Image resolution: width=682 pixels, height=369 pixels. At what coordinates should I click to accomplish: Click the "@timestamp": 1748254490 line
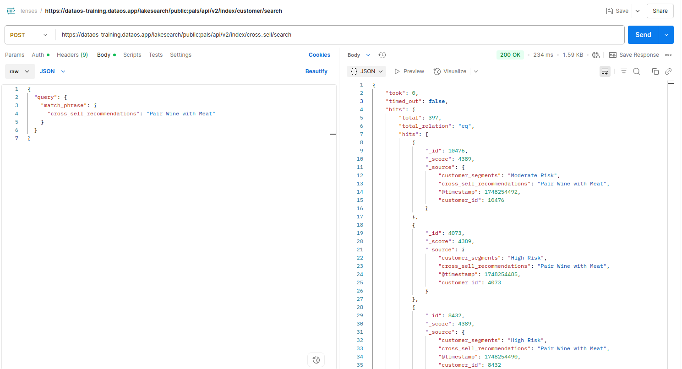(x=480, y=357)
